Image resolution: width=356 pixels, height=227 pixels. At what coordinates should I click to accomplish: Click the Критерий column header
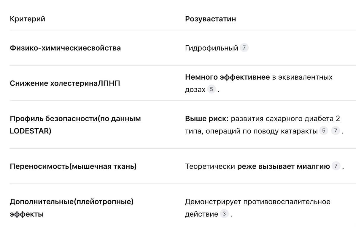(27, 19)
